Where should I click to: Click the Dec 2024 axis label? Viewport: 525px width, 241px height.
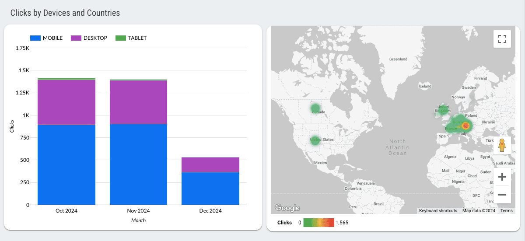[x=210, y=211]
